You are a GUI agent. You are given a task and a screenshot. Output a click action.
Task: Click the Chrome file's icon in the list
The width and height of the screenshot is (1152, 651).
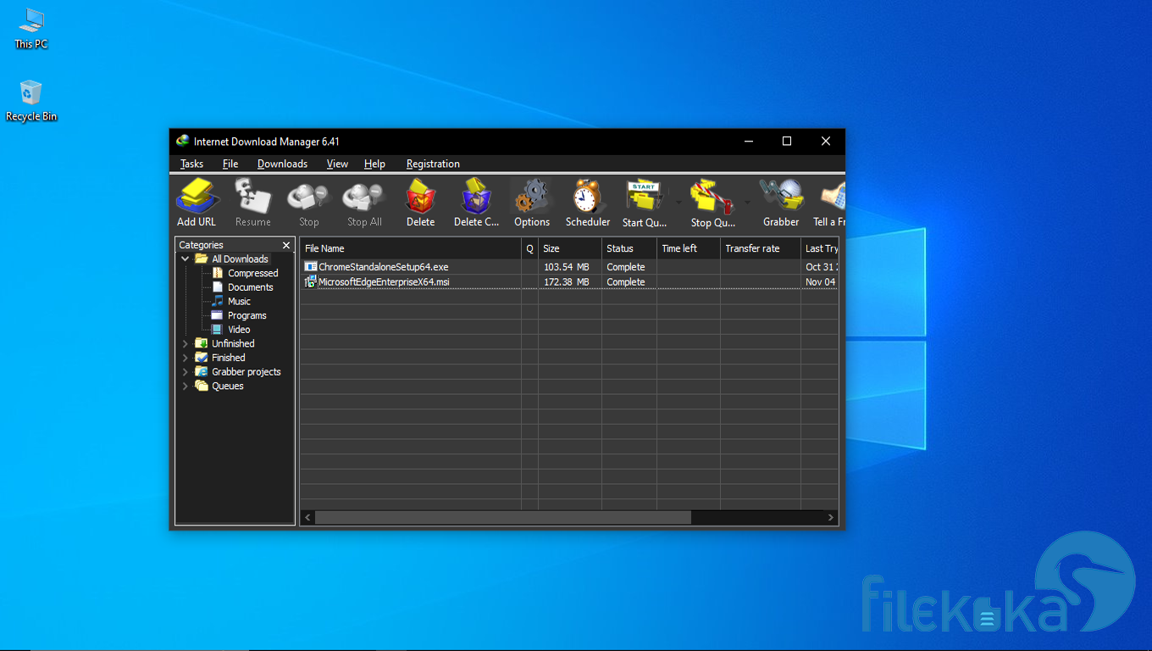pos(311,267)
